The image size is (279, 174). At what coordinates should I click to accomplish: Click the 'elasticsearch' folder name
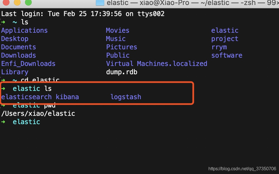point(26,97)
